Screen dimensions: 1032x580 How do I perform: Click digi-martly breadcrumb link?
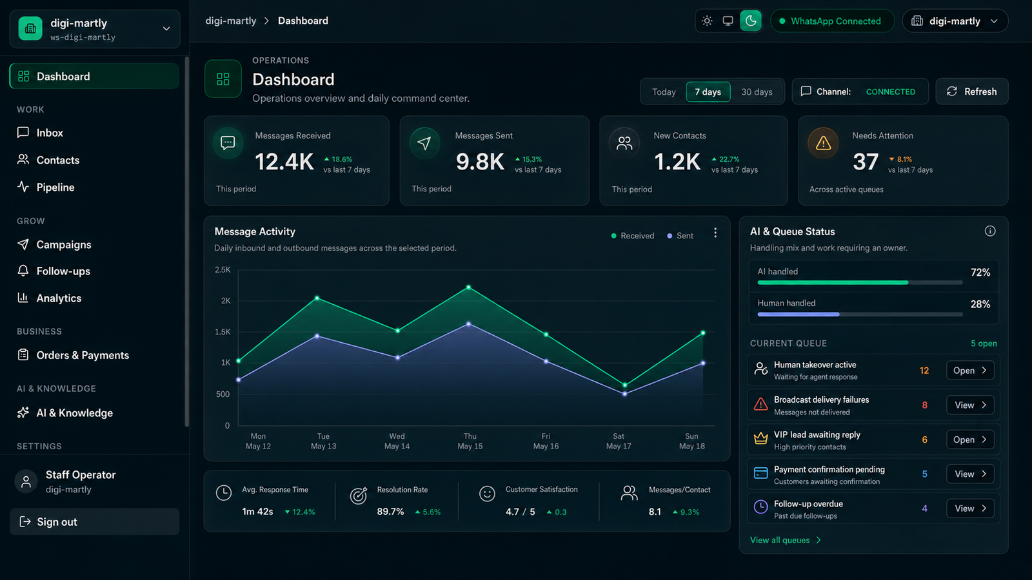231,21
